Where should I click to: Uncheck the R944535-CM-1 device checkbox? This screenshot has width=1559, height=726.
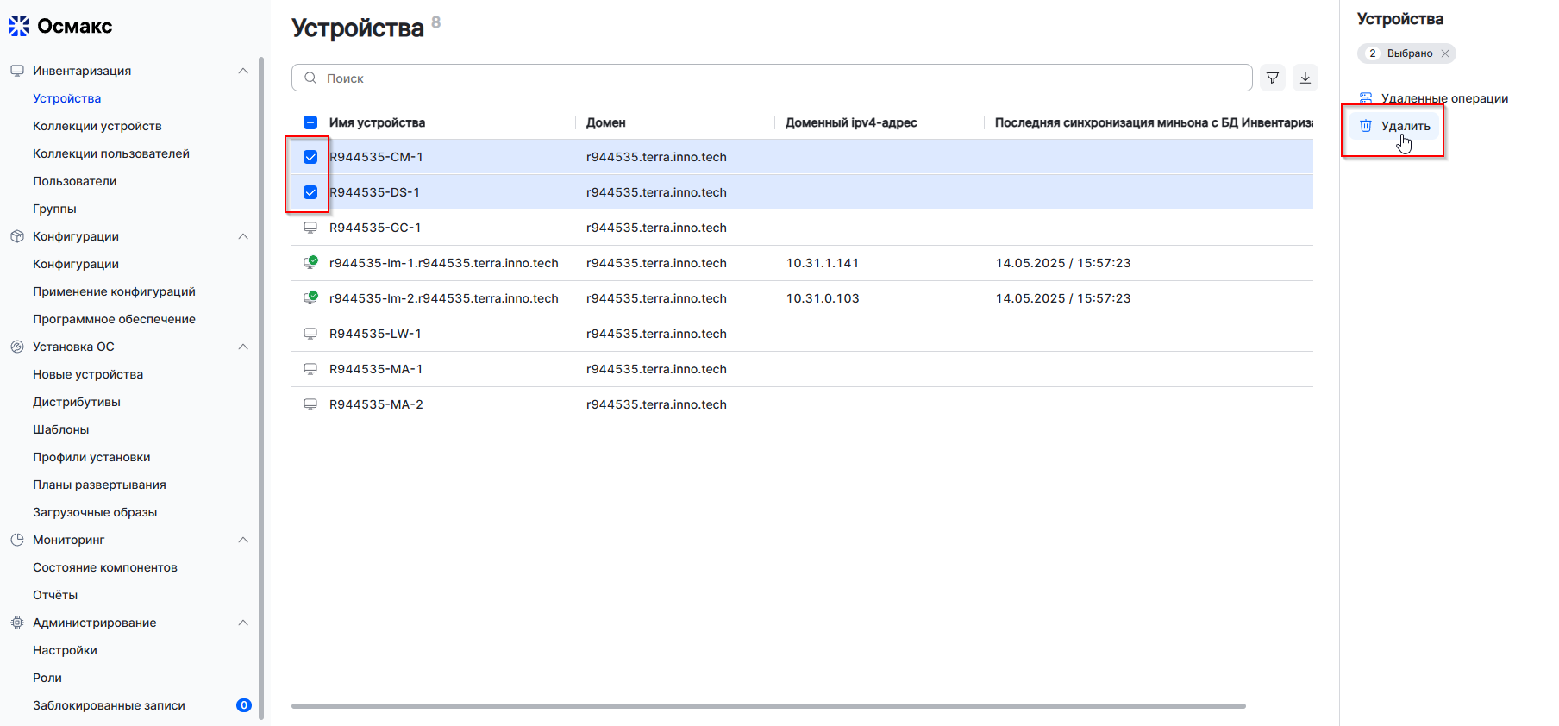[x=310, y=157]
